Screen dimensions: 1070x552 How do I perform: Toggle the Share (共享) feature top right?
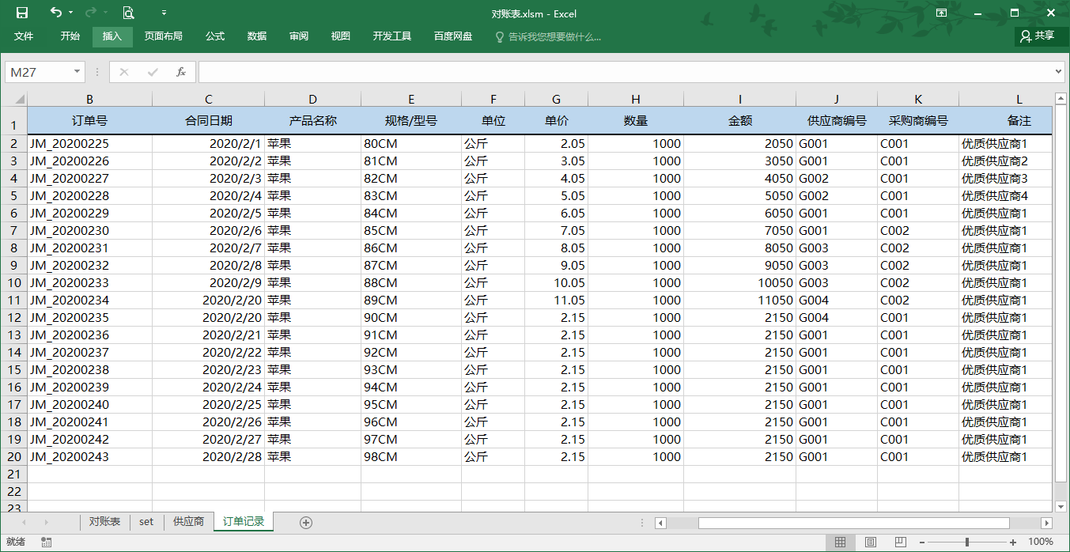1038,36
